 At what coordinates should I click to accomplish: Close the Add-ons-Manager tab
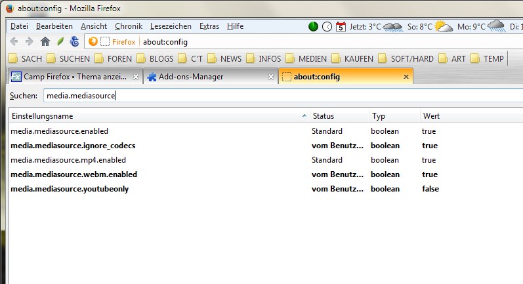[271, 77]
